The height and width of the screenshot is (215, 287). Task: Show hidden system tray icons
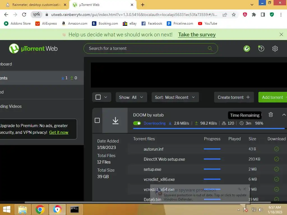239,210
